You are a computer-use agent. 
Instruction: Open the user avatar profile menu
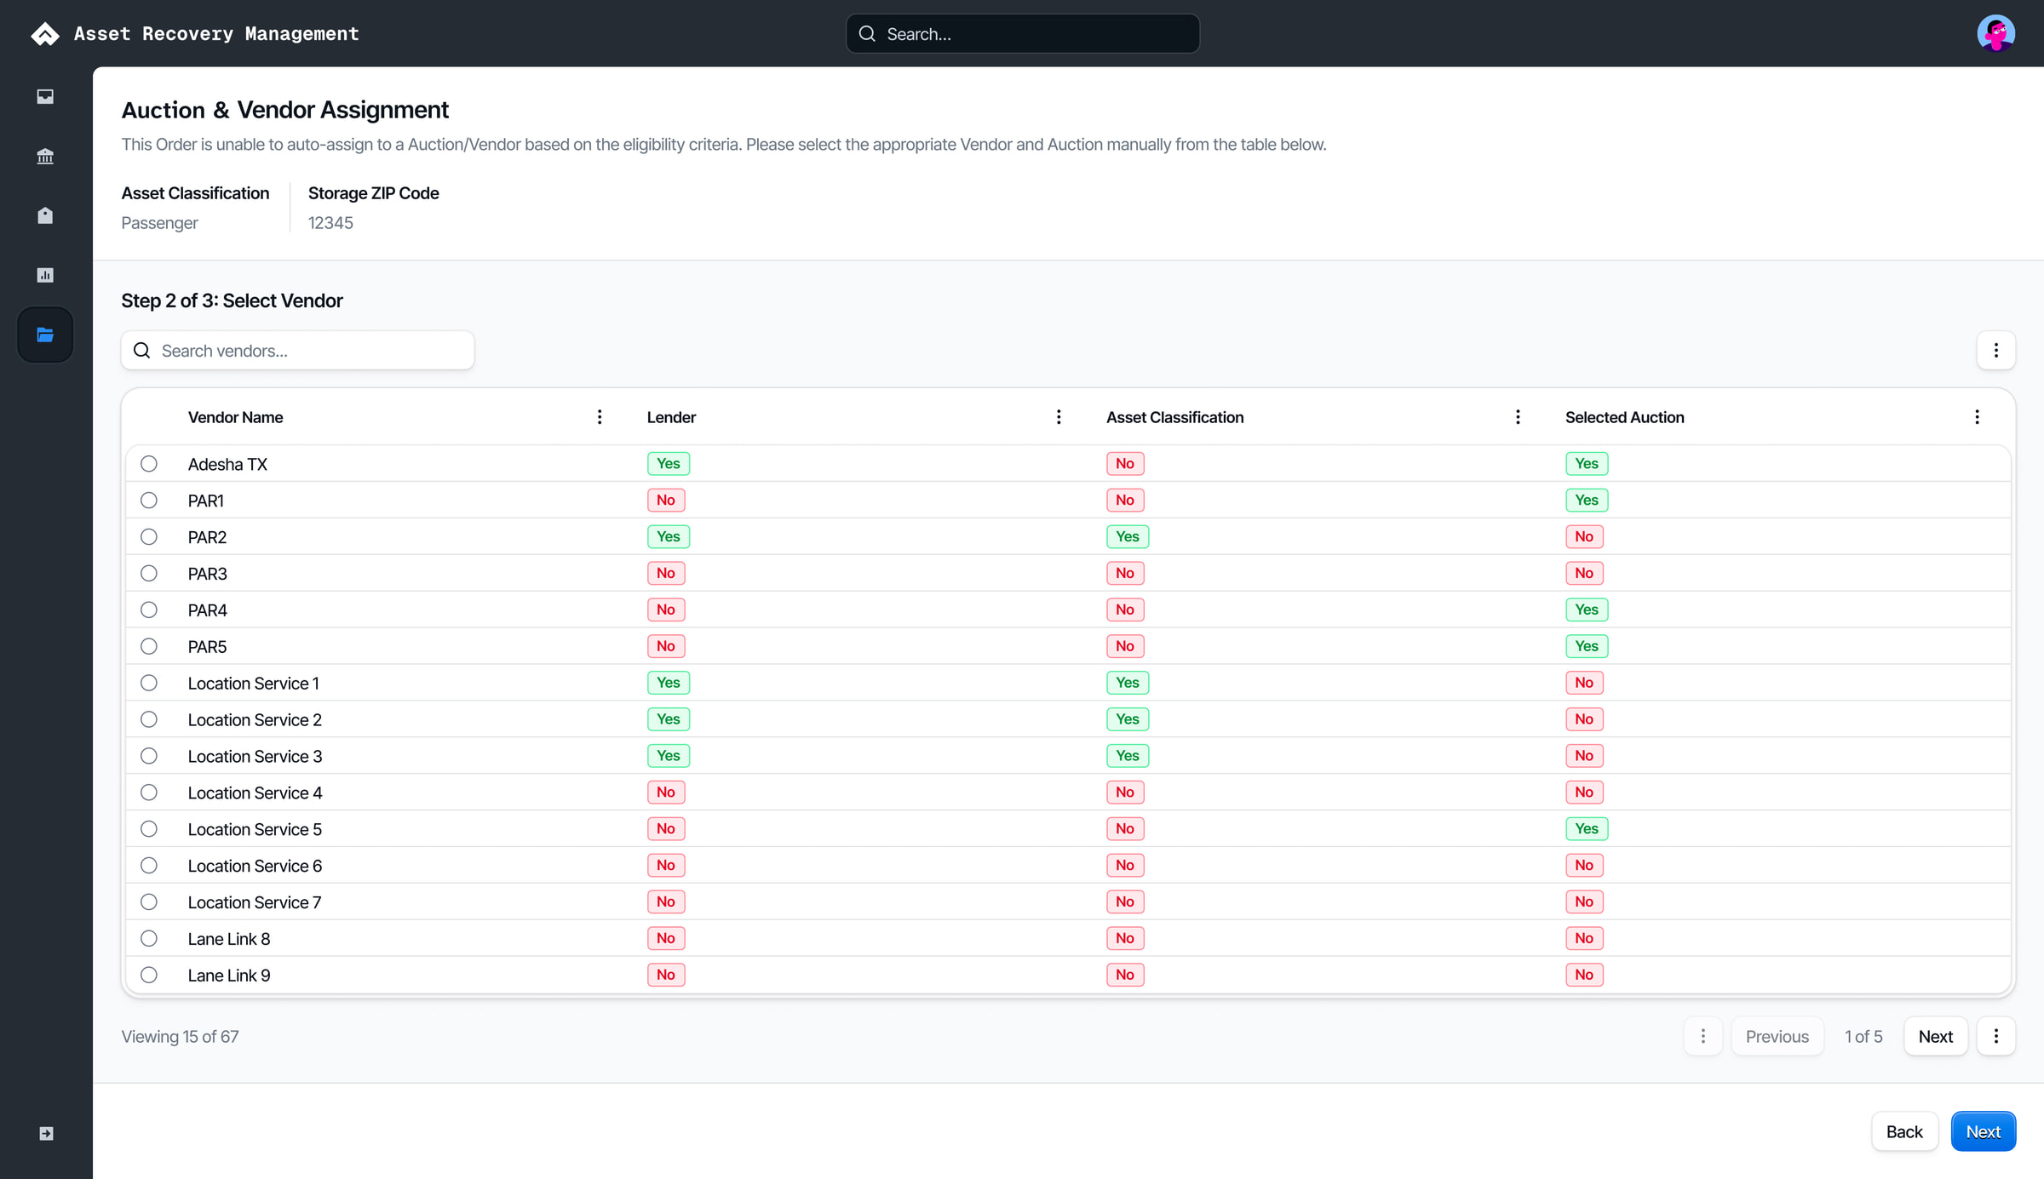1995,33
